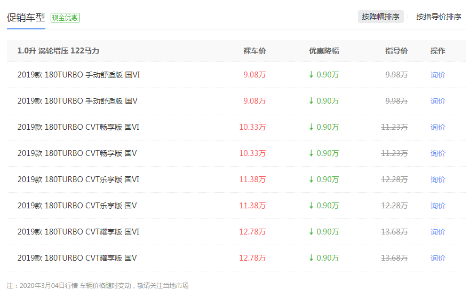Click 询价 for CVT乐享版 国VI
Viewport: 470px width, 297px height.
(438, 179)
